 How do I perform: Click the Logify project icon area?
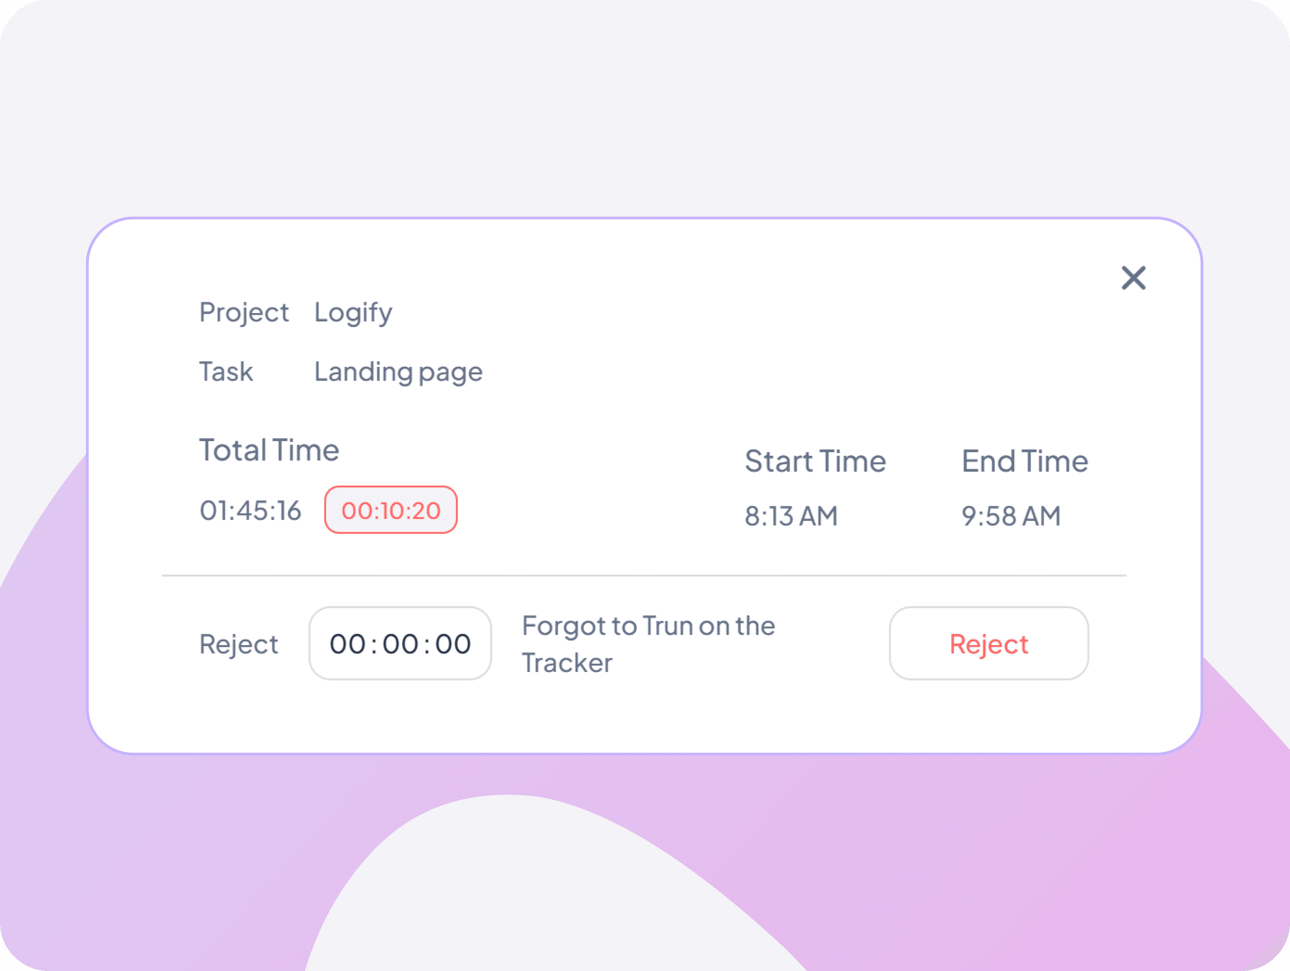(353, 312)
